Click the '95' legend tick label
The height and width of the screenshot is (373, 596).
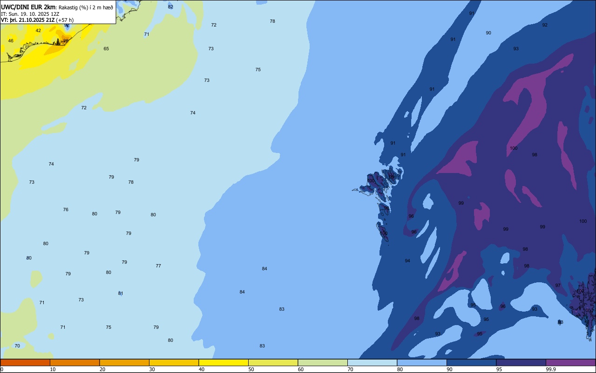point(499,369)
